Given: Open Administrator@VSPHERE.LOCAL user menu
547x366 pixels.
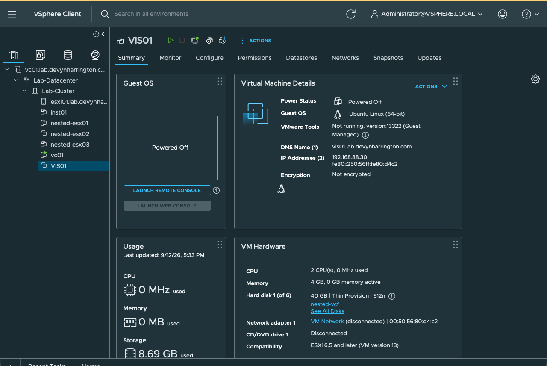Looking at the screenshot, I should pos(427,14).
